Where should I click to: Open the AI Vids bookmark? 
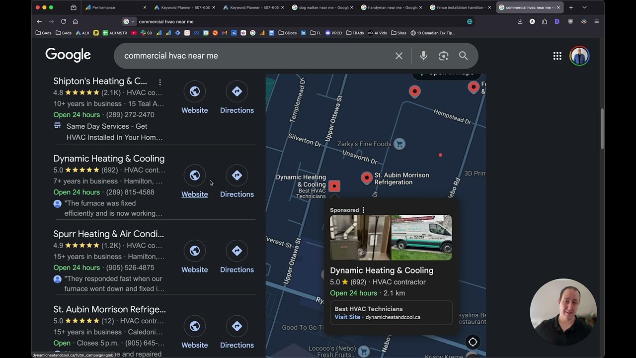coord(378,33)
